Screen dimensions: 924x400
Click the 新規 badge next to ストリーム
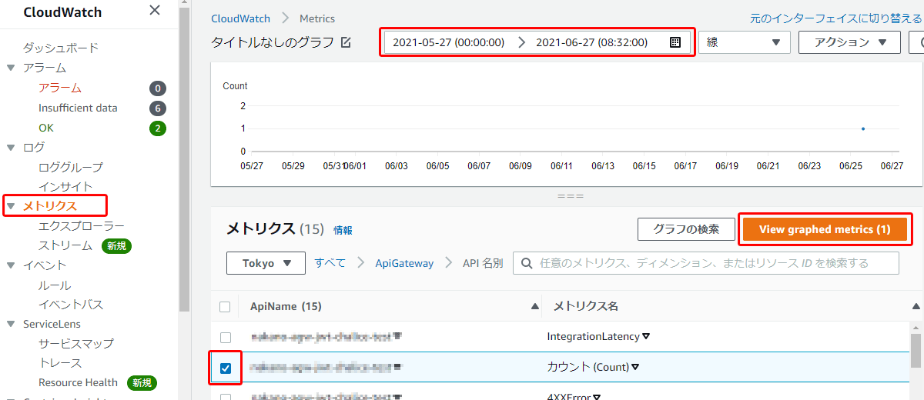point(118,246)
